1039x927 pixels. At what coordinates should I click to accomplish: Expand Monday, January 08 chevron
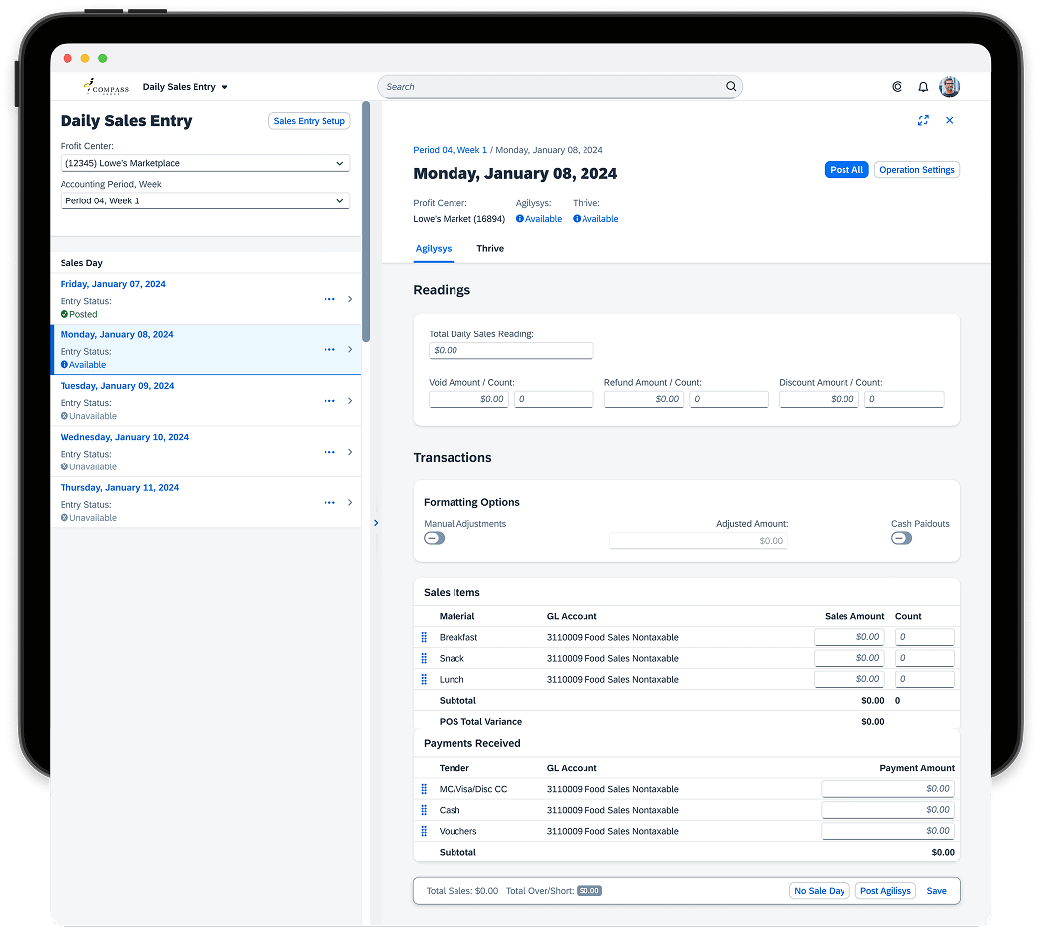(x=350, y=350)
